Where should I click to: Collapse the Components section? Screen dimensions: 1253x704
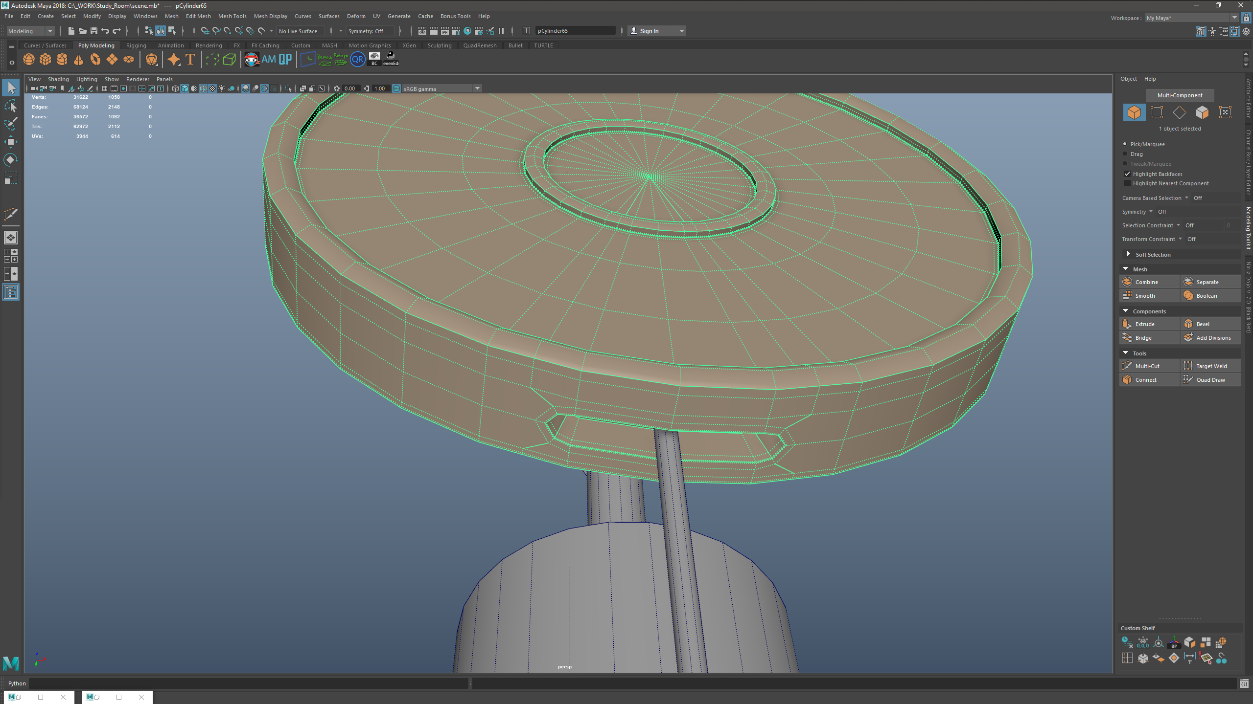[1126, 311]
